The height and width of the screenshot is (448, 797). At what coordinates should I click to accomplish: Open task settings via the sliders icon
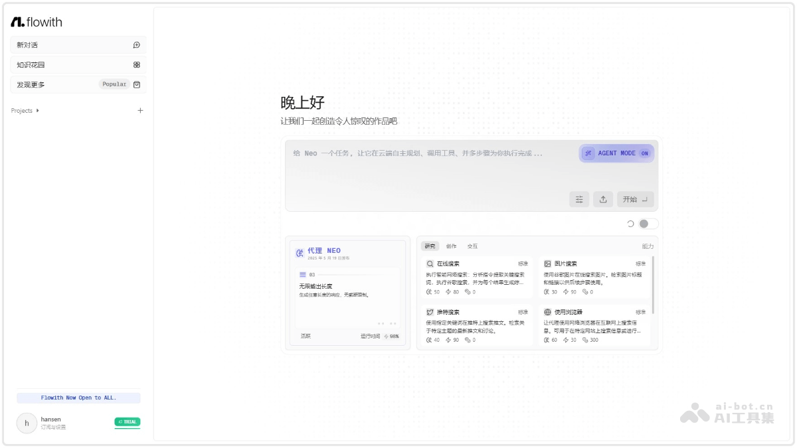578,199
